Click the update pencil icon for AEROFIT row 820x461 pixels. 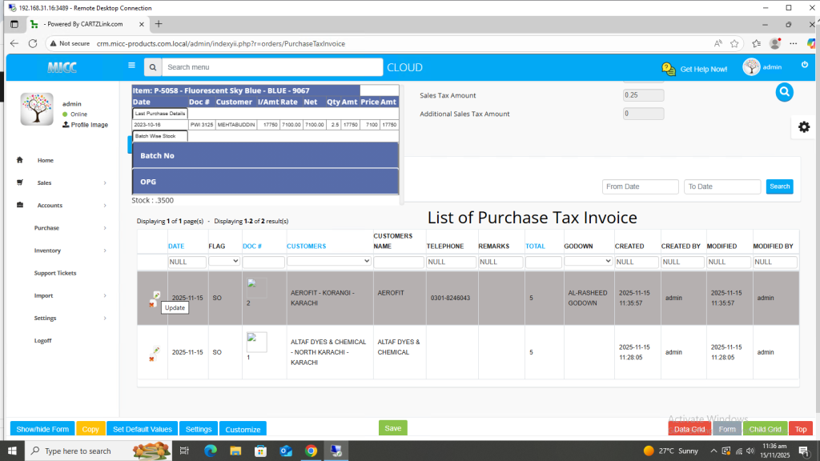(x=157, y=295)
